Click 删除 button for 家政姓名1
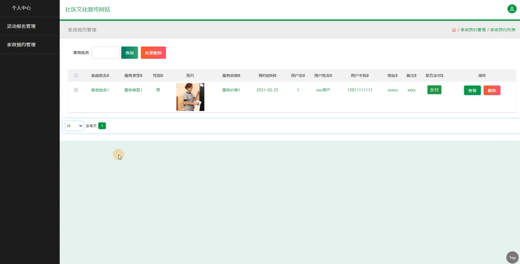 pyautogui.click(x=492, y=90)
